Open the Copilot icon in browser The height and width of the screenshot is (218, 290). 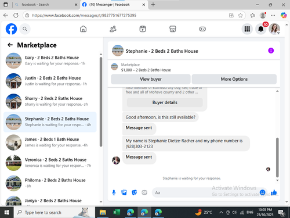point(284,15)
